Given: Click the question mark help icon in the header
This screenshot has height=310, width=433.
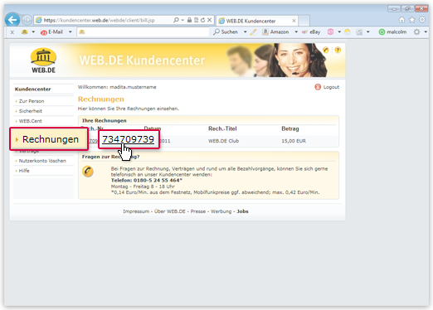Looking at the screenshot, I should (338, 50).
